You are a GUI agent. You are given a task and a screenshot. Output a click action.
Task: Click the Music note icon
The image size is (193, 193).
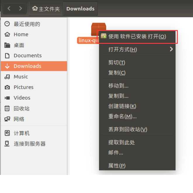click(7, 77)
